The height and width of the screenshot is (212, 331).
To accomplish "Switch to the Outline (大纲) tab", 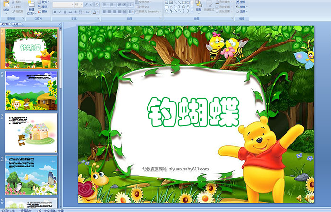I will pyautogui.click(x=16, y=24).
